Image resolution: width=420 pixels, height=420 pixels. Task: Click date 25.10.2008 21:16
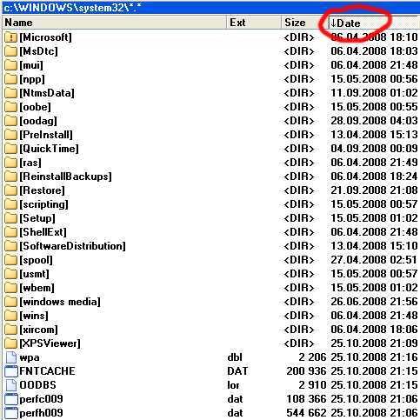click(x=374, y=357)
